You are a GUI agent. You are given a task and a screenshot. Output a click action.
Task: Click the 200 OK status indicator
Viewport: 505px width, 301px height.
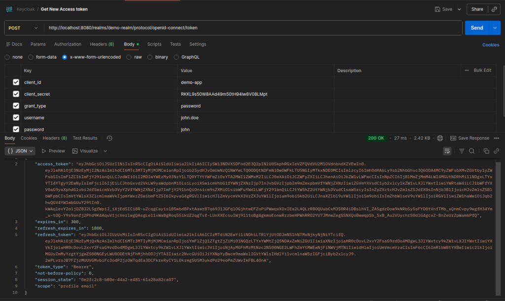coord(376,138)
